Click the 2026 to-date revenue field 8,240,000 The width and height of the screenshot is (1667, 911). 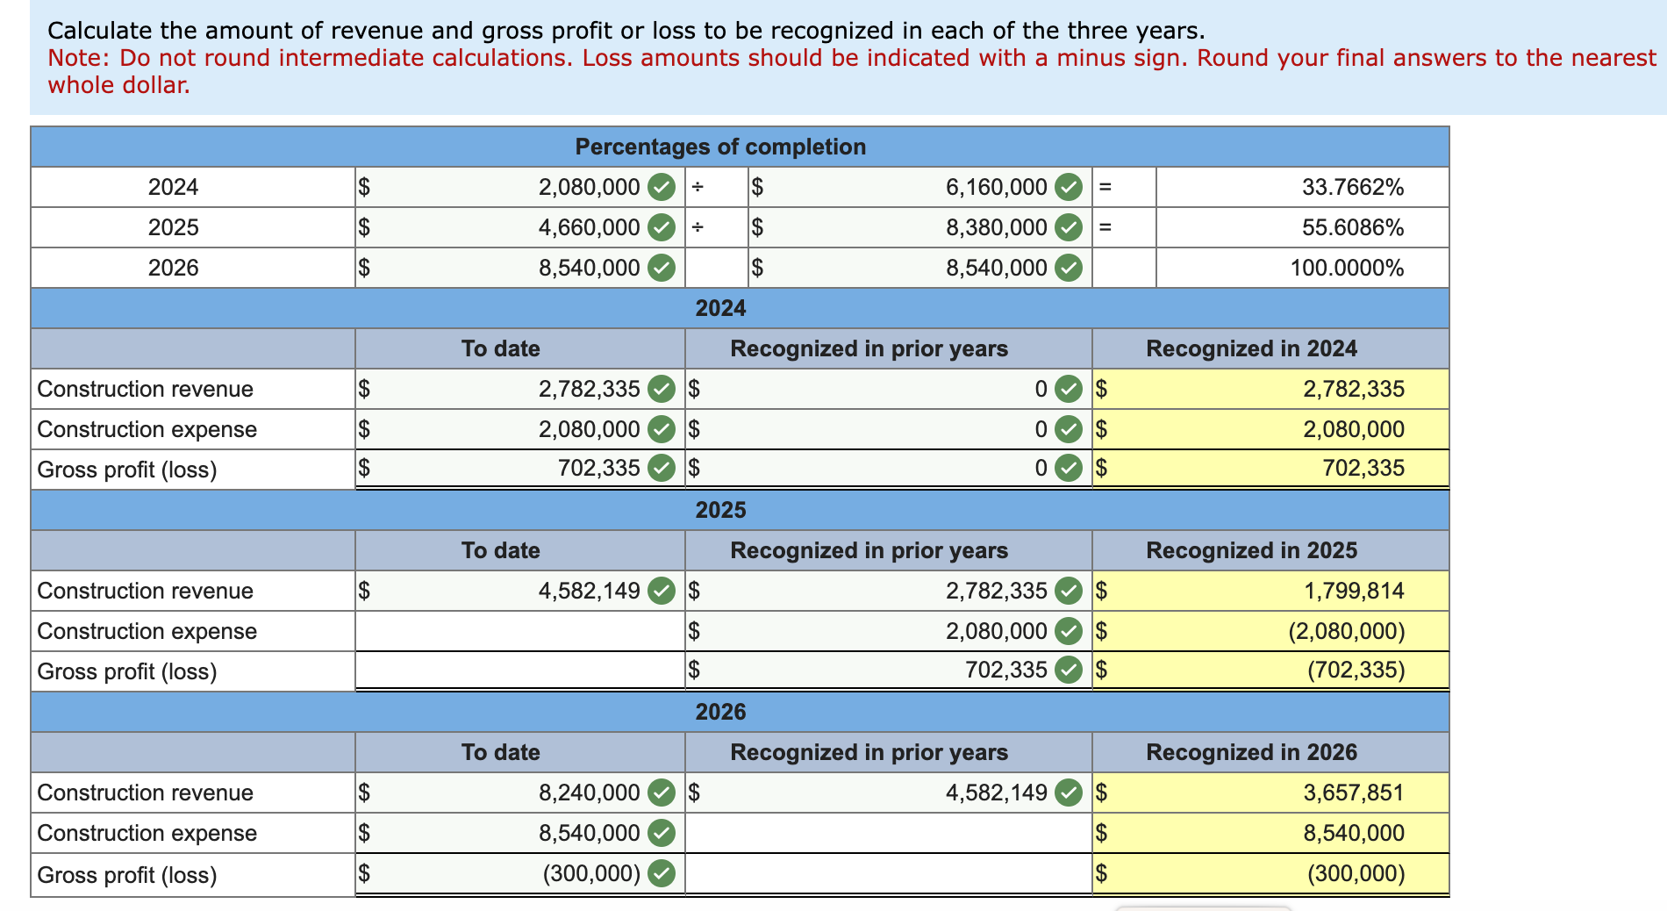tap(519, 793)
